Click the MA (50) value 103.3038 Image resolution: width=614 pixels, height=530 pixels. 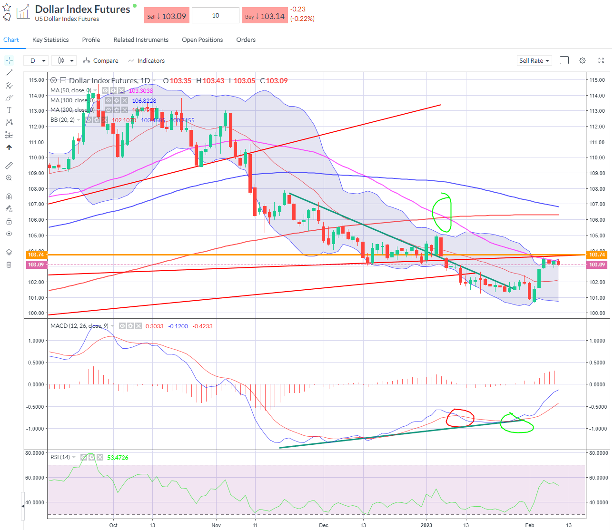click(141, 90)
